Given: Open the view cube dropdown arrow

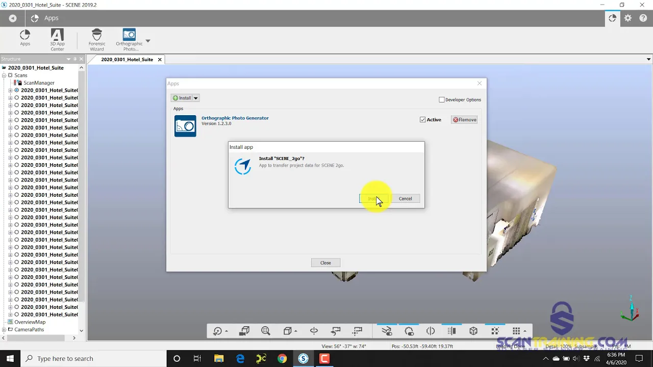Looking at the screenshot, I should click(x=296, y=332).
